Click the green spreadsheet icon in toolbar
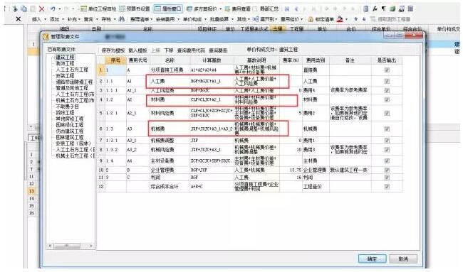Viewport: 463px width, 272px height. tap(392, 9)
